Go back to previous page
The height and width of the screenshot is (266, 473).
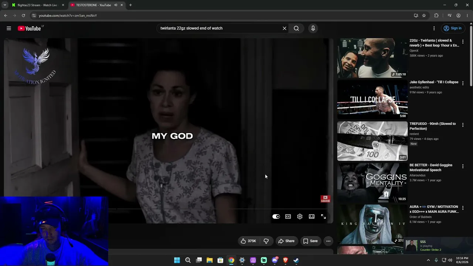(6, 16)
